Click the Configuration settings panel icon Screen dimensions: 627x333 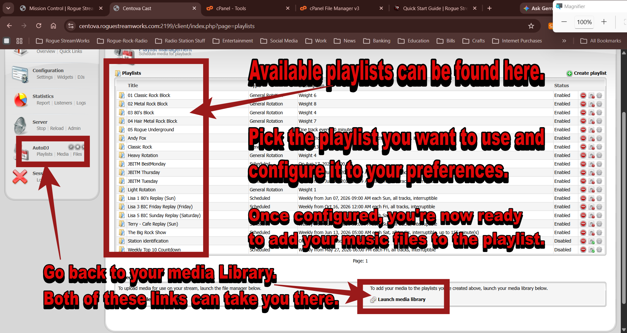point(20,74)
